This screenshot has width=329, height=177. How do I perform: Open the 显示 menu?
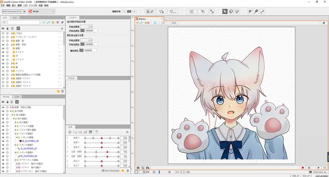pyautogui.click(x=14, y=6)
